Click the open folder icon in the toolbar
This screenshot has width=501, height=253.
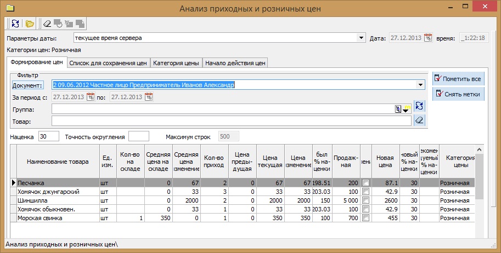click(30, 24)
